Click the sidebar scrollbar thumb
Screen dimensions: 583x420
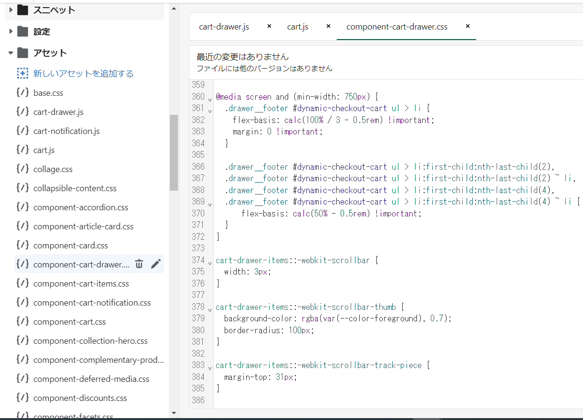[x=174, y=153]
